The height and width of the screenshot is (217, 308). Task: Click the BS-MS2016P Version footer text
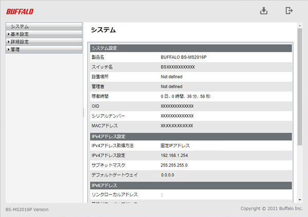[x=27, y=210]
